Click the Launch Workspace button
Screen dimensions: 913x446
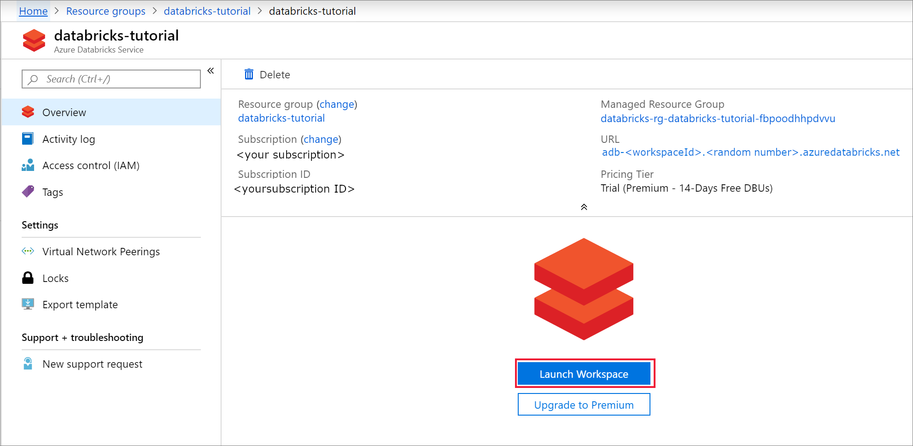tap(584, 374)
